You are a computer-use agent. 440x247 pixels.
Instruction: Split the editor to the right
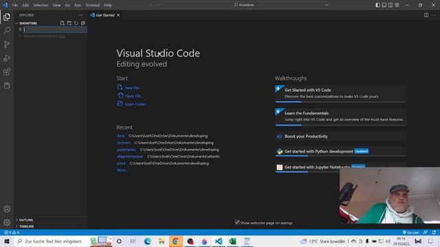click(x=426, y=15)
